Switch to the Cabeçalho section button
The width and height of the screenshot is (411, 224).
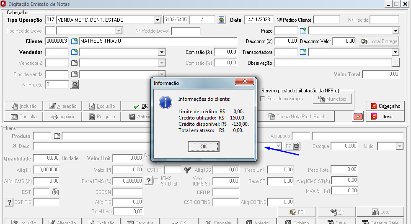pos(385,106)
